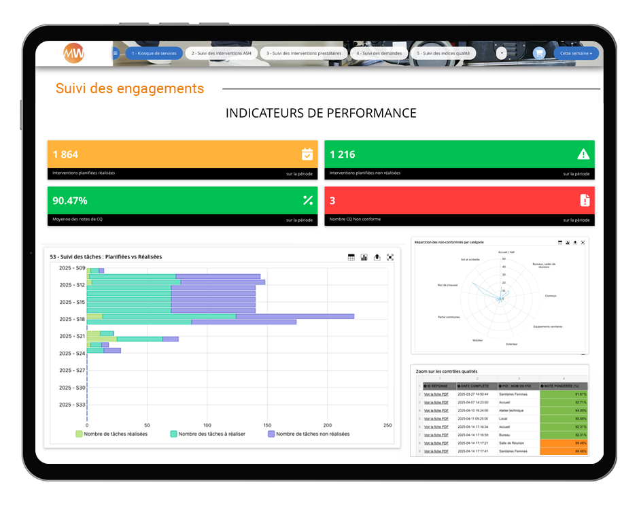
Task: Open fullscreen for the non-conformités radar chart
Action: (583, 242)
